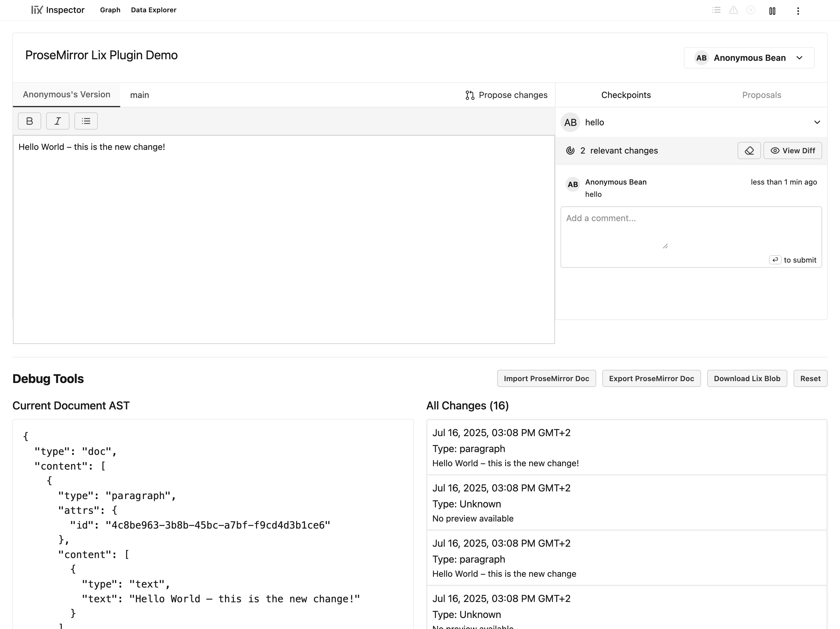Viewport: 840px width, 629px height.
Task: Toggle bold formatting in the editor toolbar
Action: tap(29, 121)
